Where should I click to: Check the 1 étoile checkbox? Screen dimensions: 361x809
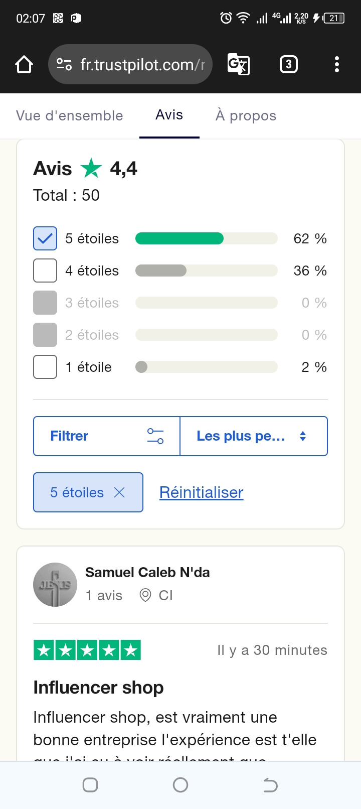point(45,367)
